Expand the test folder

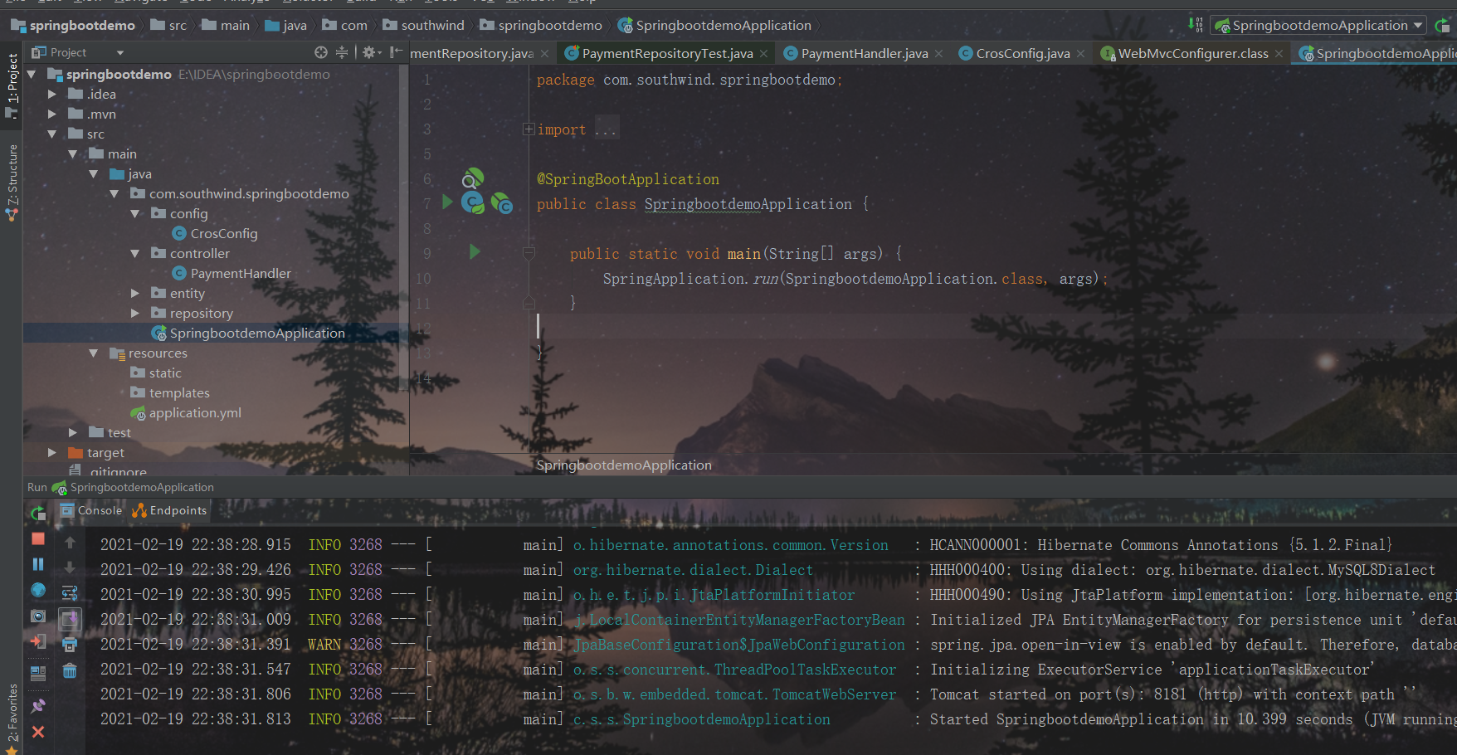click(72, 432)
